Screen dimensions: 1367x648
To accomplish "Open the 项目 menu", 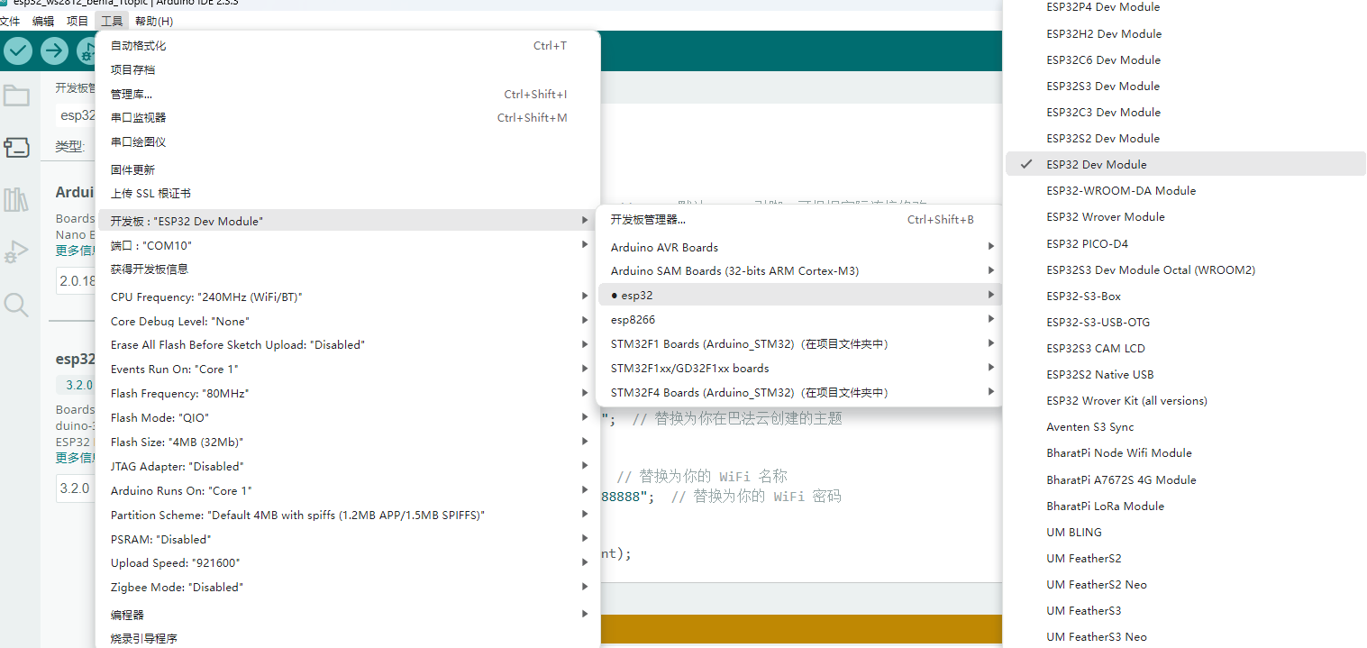I will [77, 21].
